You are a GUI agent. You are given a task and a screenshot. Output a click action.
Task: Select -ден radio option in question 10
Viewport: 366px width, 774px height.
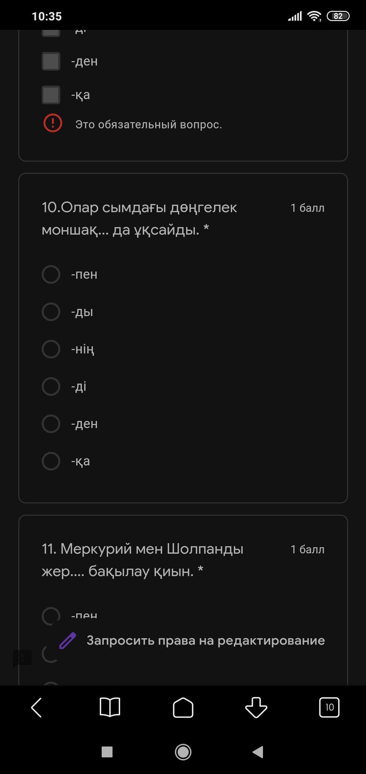click(51, 424)
